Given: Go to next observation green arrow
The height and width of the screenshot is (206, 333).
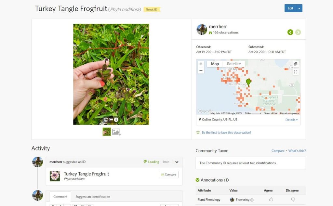Looking at the screenshot, I should 298,32.
